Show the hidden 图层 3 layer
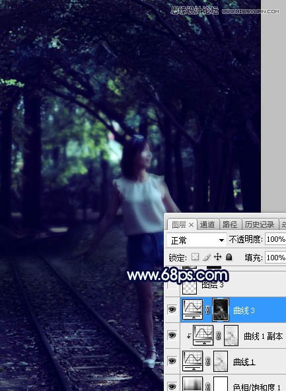 click(172, 285)
